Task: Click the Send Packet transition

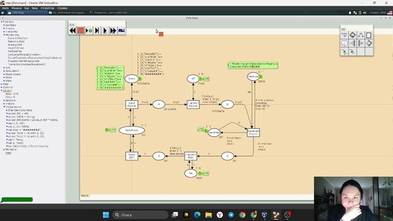Action: [131, 104]
